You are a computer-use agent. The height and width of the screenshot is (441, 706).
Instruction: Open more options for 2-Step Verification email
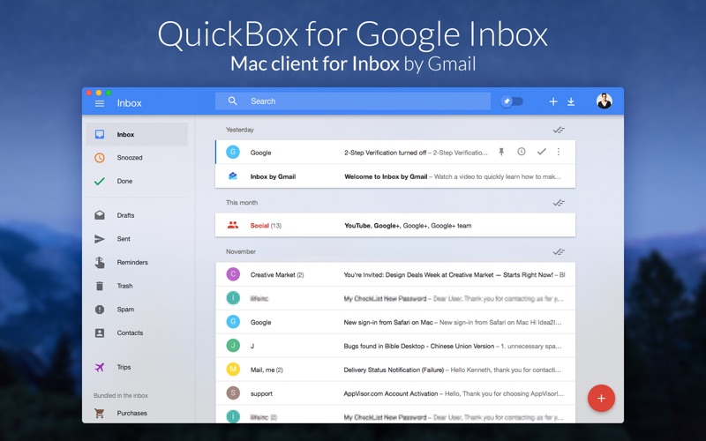[559, 152]
